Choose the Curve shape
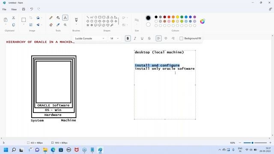This screenshot has height=154, width=274. [x=92, y=17]
